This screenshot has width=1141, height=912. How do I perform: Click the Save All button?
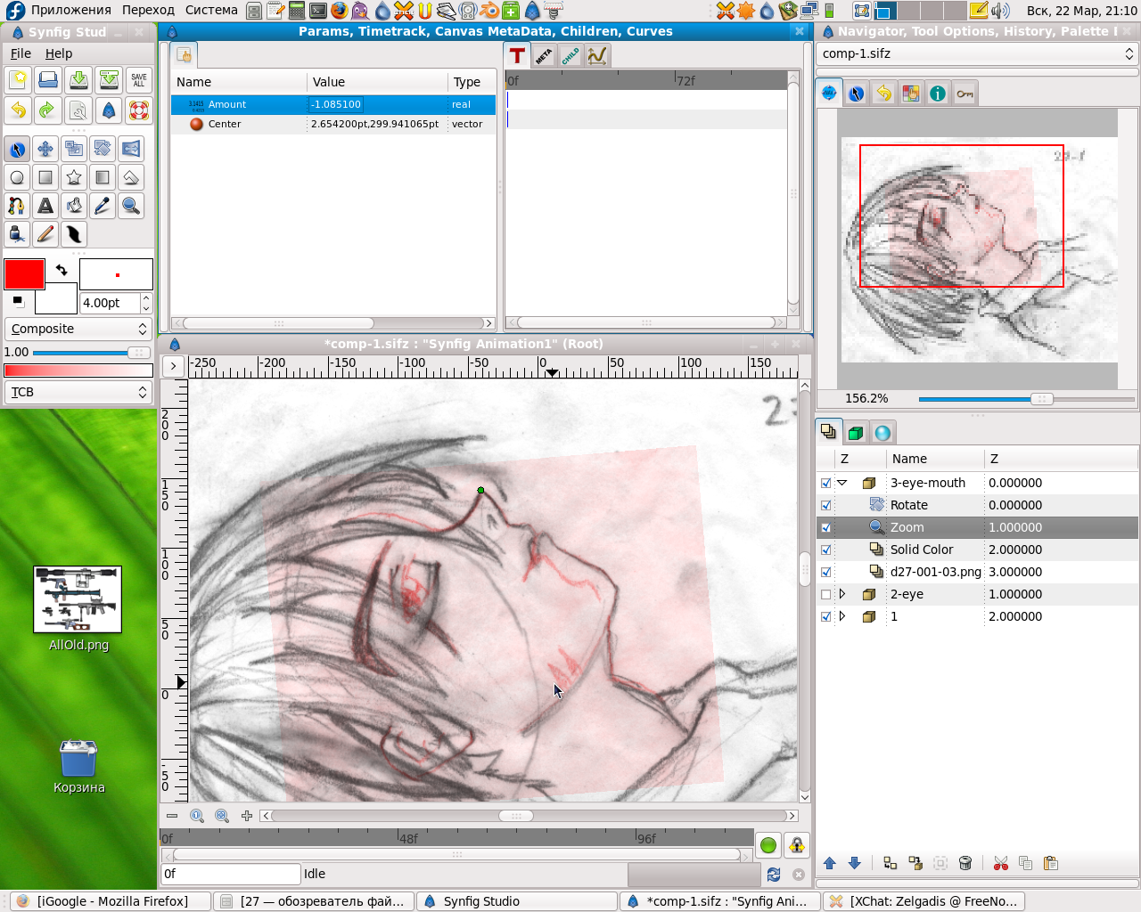[x=139, y=80]
